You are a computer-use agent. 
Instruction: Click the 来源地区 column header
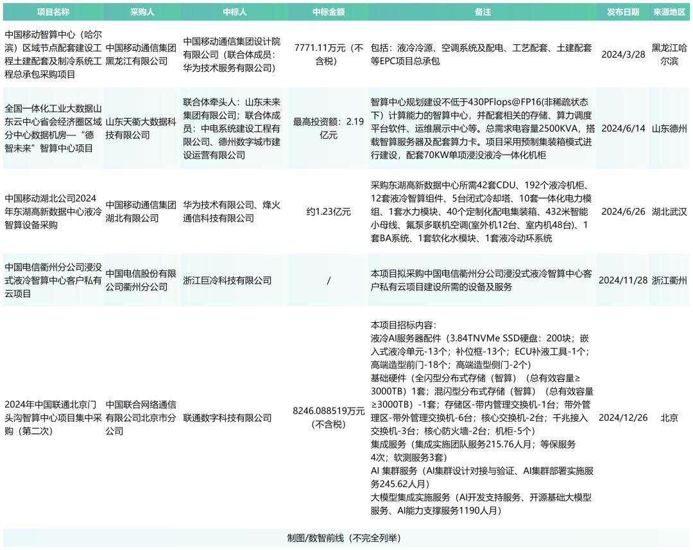669,12
